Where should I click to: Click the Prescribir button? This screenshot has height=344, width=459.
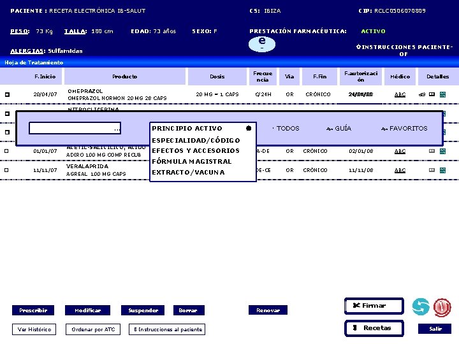tap(33, 310)
